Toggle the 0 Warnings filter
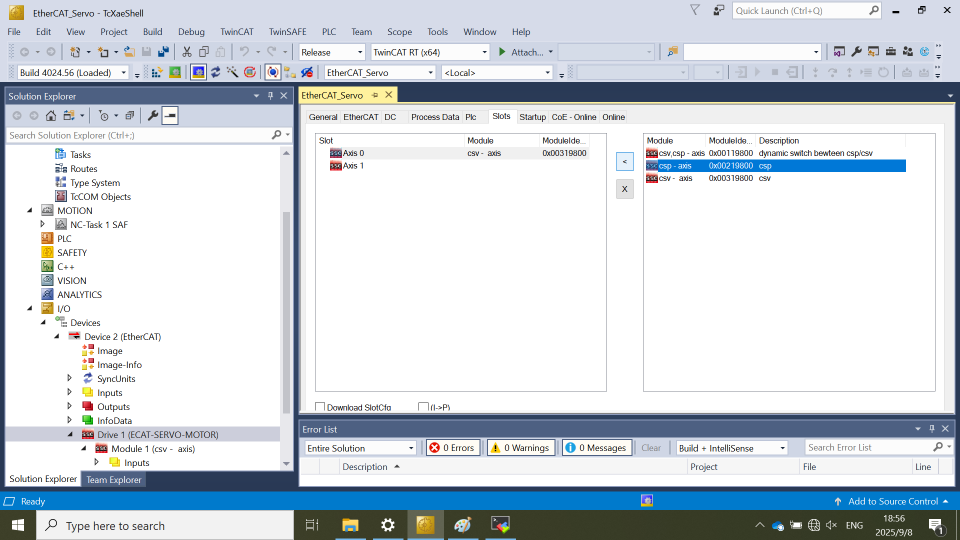Screen dimensions: 960x540 pyautogui.click(x=521, y=448)
